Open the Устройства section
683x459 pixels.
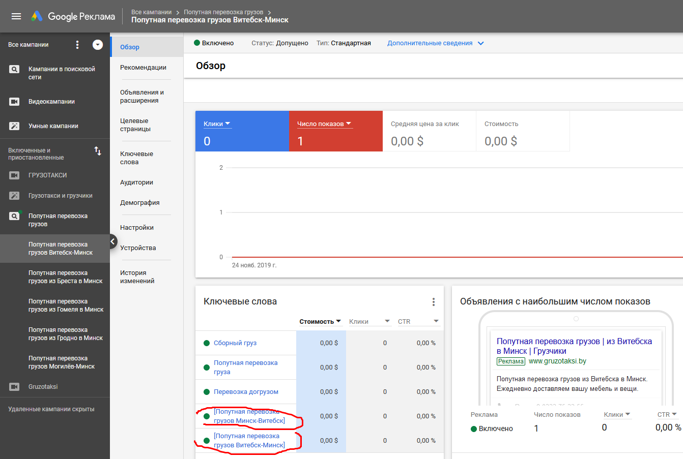click(x=138, y=248)
